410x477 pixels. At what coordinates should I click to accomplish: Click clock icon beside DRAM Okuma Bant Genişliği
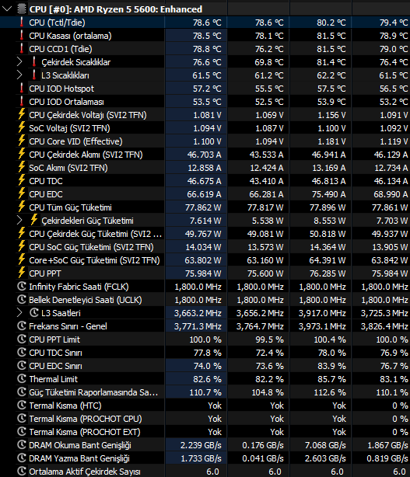click(22, 445)
